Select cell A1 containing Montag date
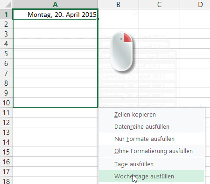Image resolution: width=210 pixels, height=184 pixels. coord(56,15)
